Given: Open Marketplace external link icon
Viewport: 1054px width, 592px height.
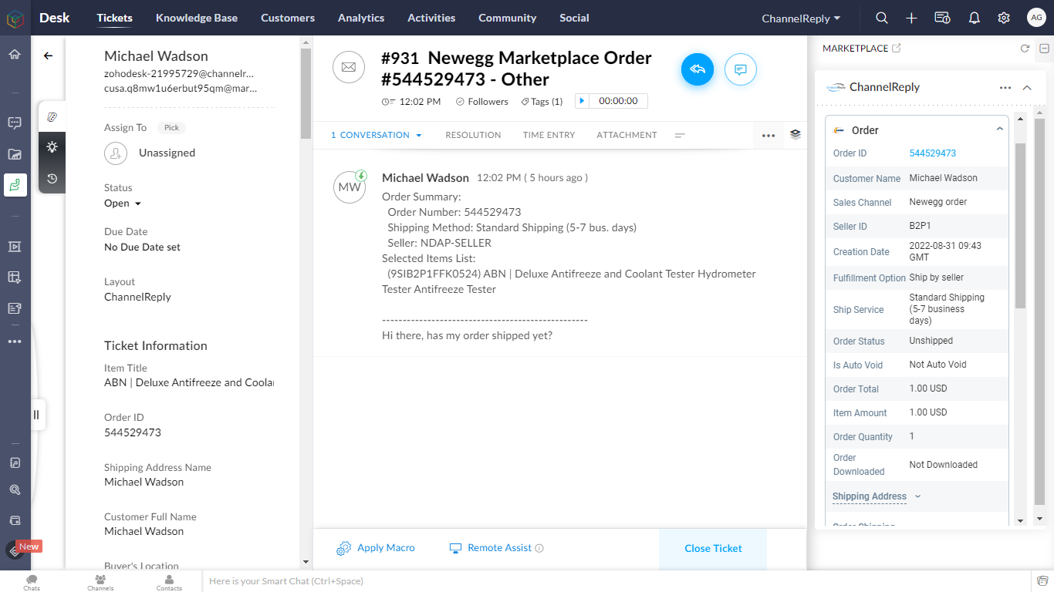Looking at the screenshot, I should tap(896, 48).
